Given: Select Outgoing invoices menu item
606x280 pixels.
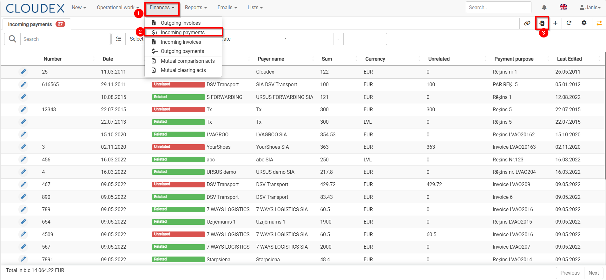Looking at the screenshot, I should point(183,23).
